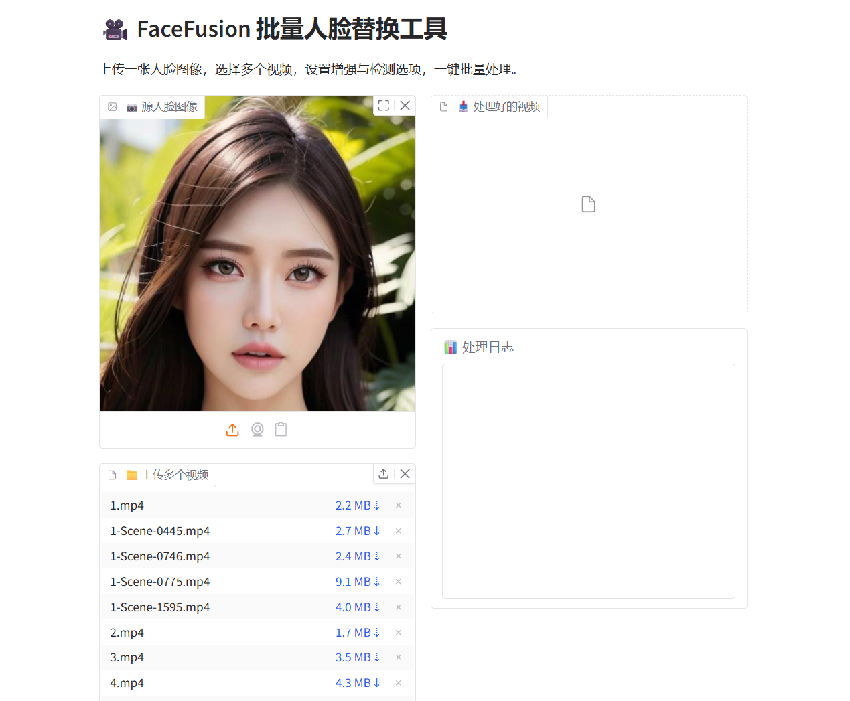Expand source face image to fullscreen
Screen dimensions: 850x701
coord(384,106)
